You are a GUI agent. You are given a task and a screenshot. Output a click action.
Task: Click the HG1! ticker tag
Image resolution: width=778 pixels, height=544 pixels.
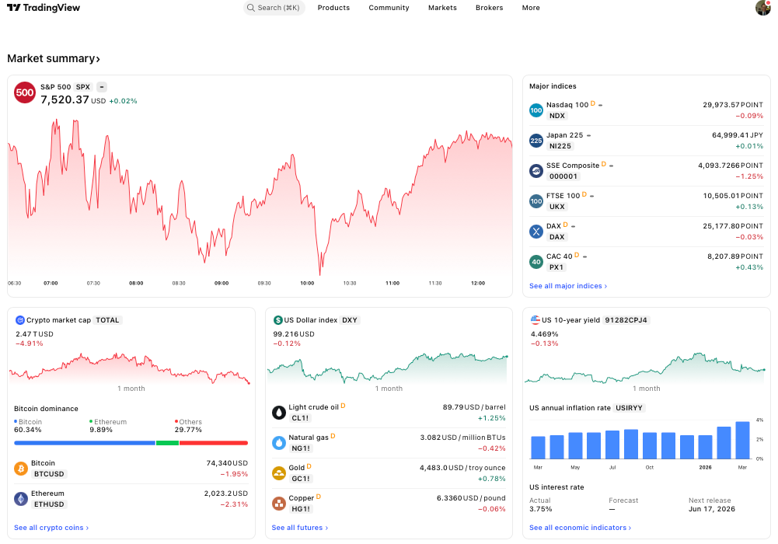point(301,508)
